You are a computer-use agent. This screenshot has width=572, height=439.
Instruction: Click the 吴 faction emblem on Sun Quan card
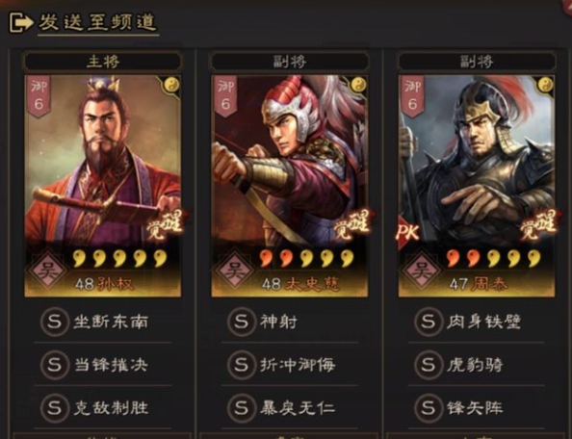pyautogui.click(x=47, y=271)
